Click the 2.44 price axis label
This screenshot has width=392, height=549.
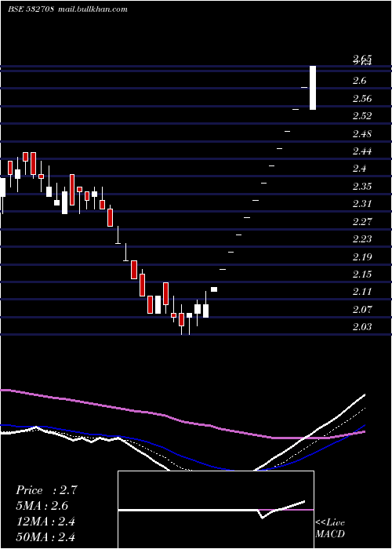pos(362,151)
